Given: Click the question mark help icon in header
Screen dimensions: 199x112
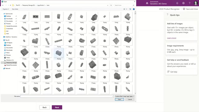Looking at the screenshot, I should [189, 3].
